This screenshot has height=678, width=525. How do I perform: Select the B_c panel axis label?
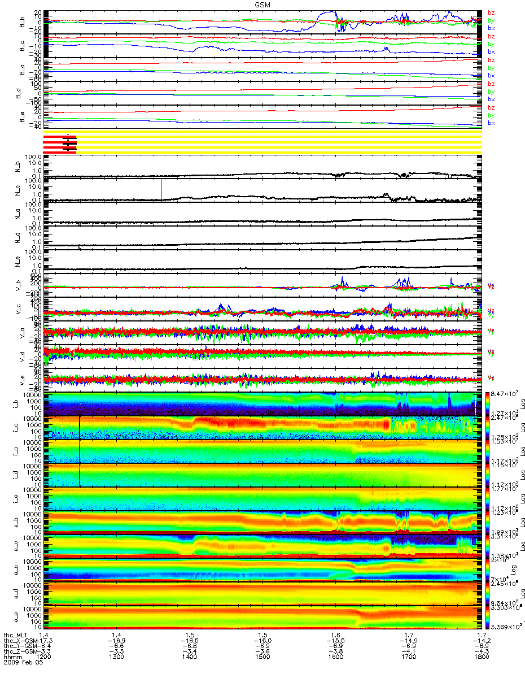pyautogui.click(x=21, y=46)
